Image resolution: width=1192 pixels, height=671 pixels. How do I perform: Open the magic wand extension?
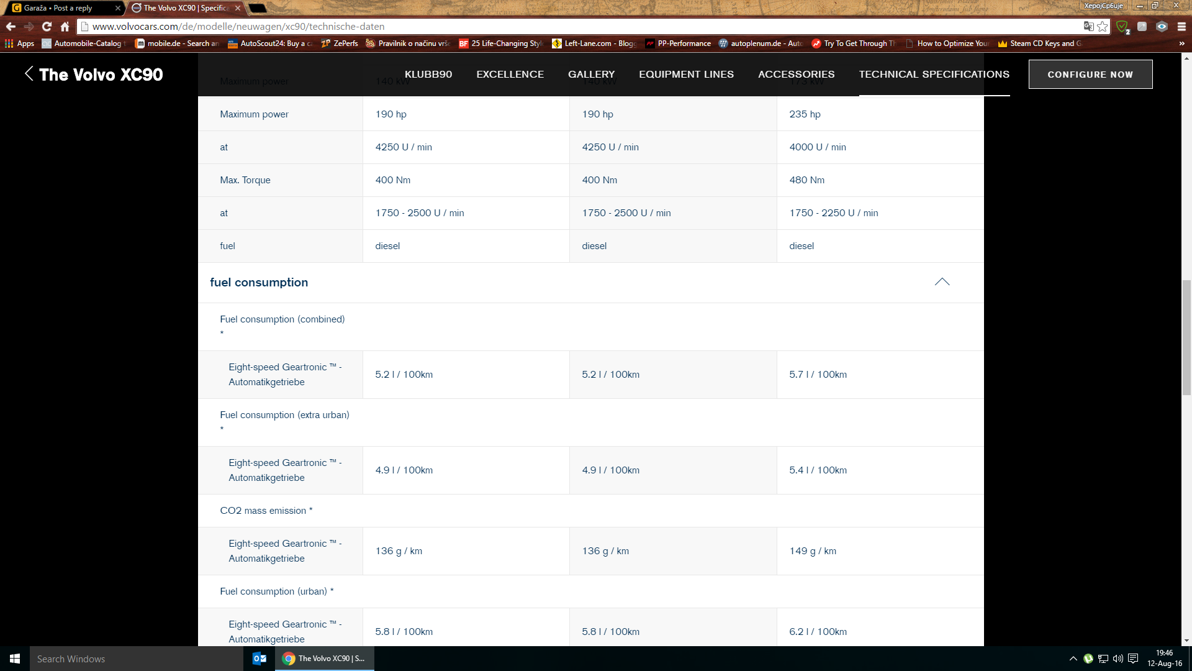coord(1142,26)
